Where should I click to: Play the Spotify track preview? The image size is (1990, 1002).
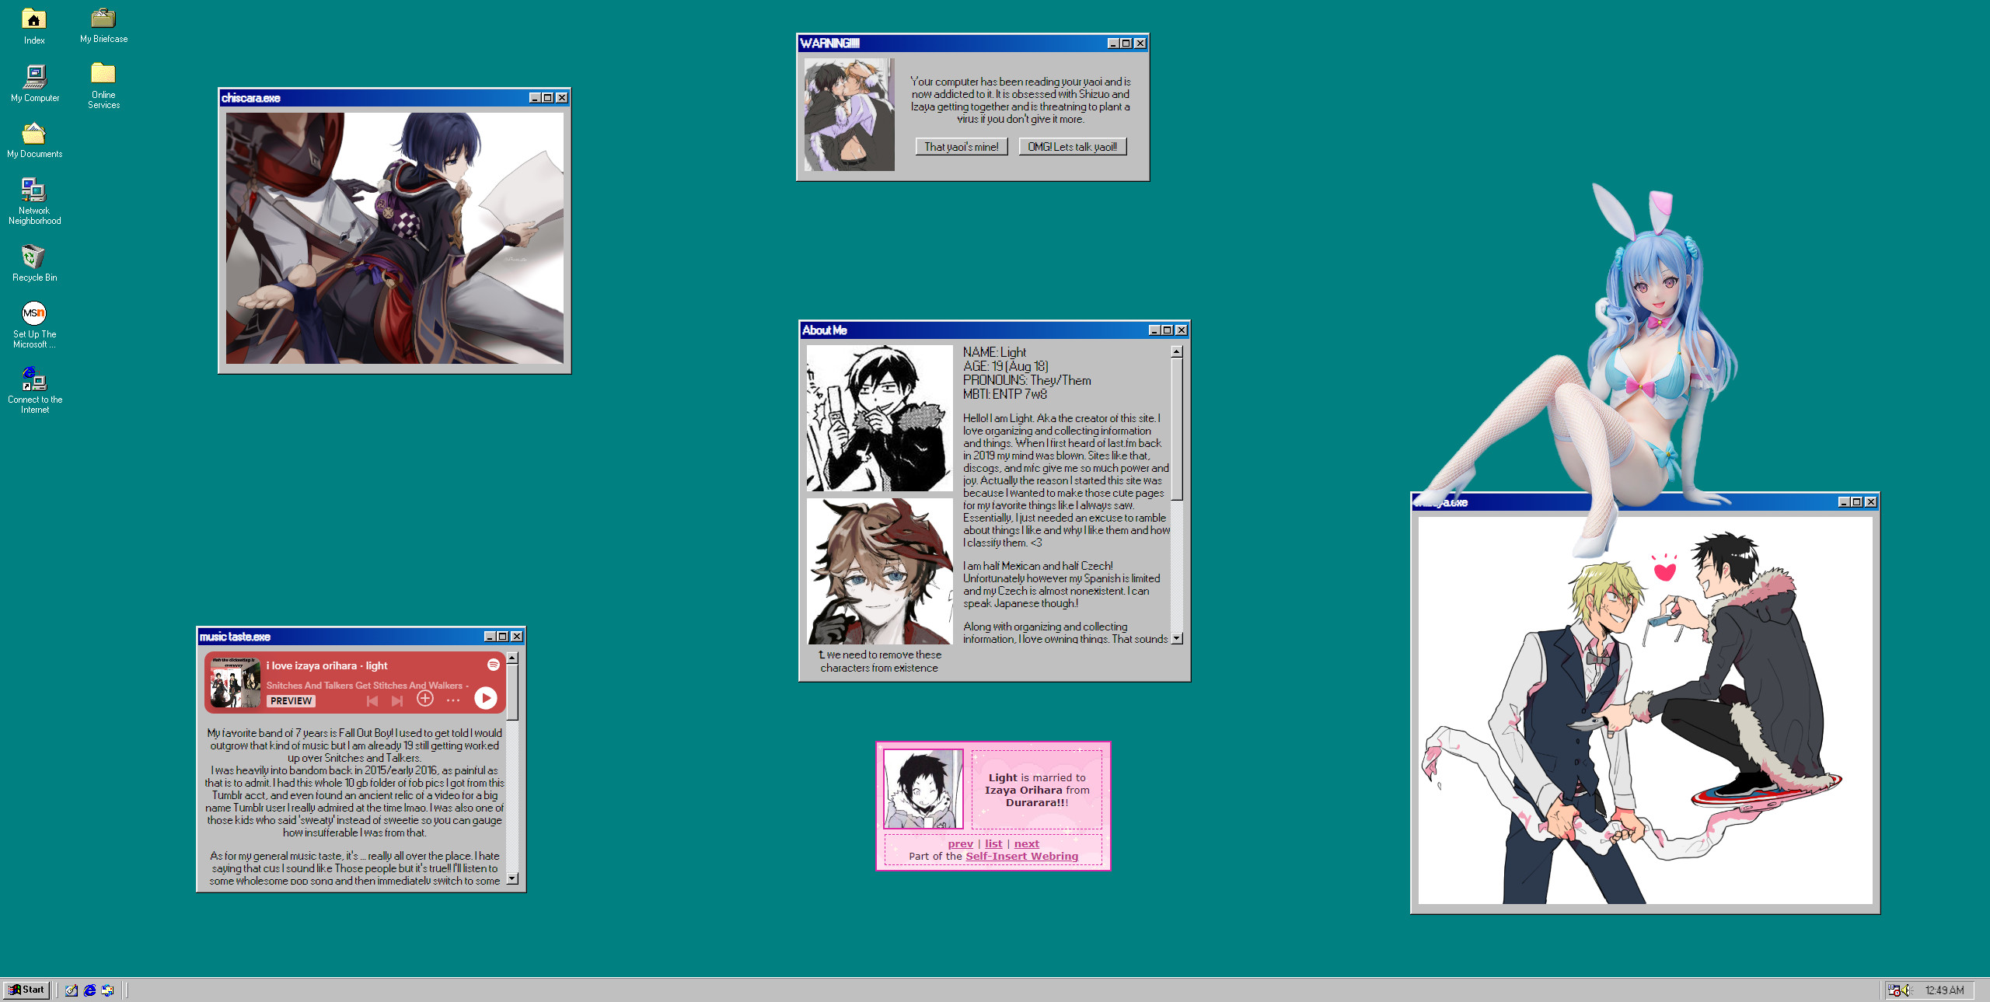tap(486, 698)
